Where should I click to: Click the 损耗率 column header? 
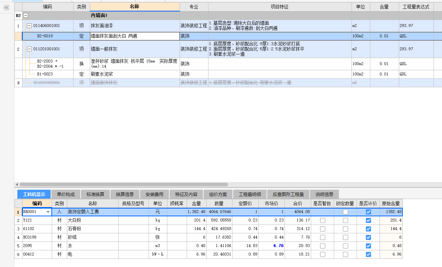(x=177, y=203)
